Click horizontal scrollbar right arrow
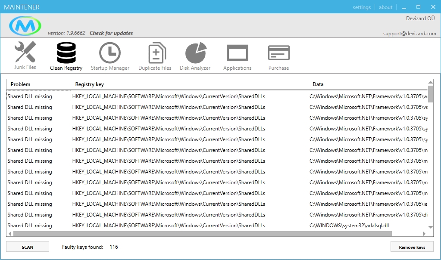Image resolution: width=441 pixels, height=260 pixels. click(424, 234)
